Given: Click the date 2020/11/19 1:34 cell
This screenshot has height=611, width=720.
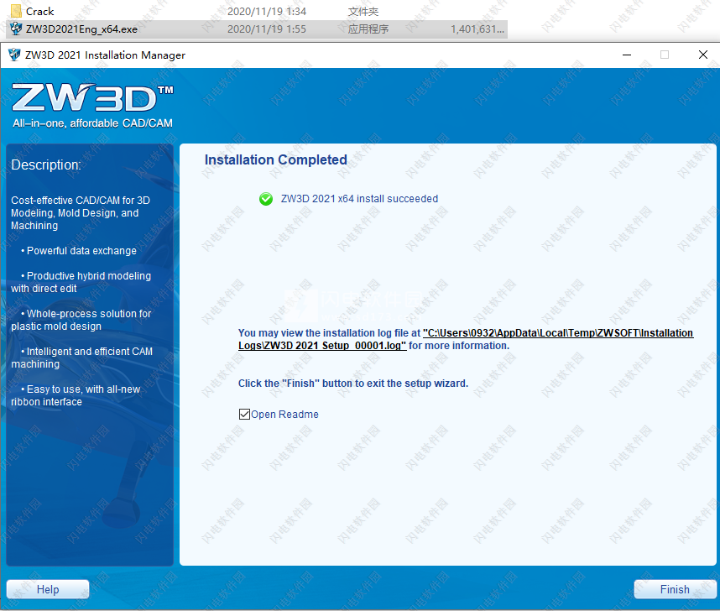Looking at the screenshot, I should click(267, 12).
